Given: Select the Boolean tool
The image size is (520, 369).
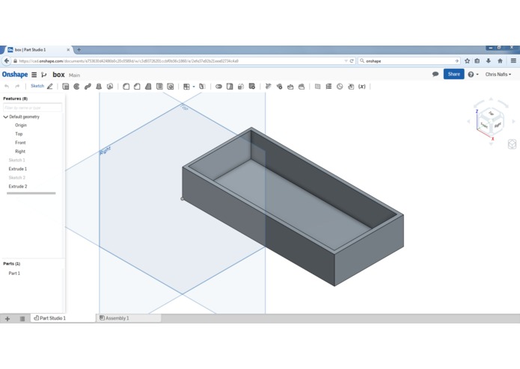Looking at the screenshot, I should click(218, 87).
